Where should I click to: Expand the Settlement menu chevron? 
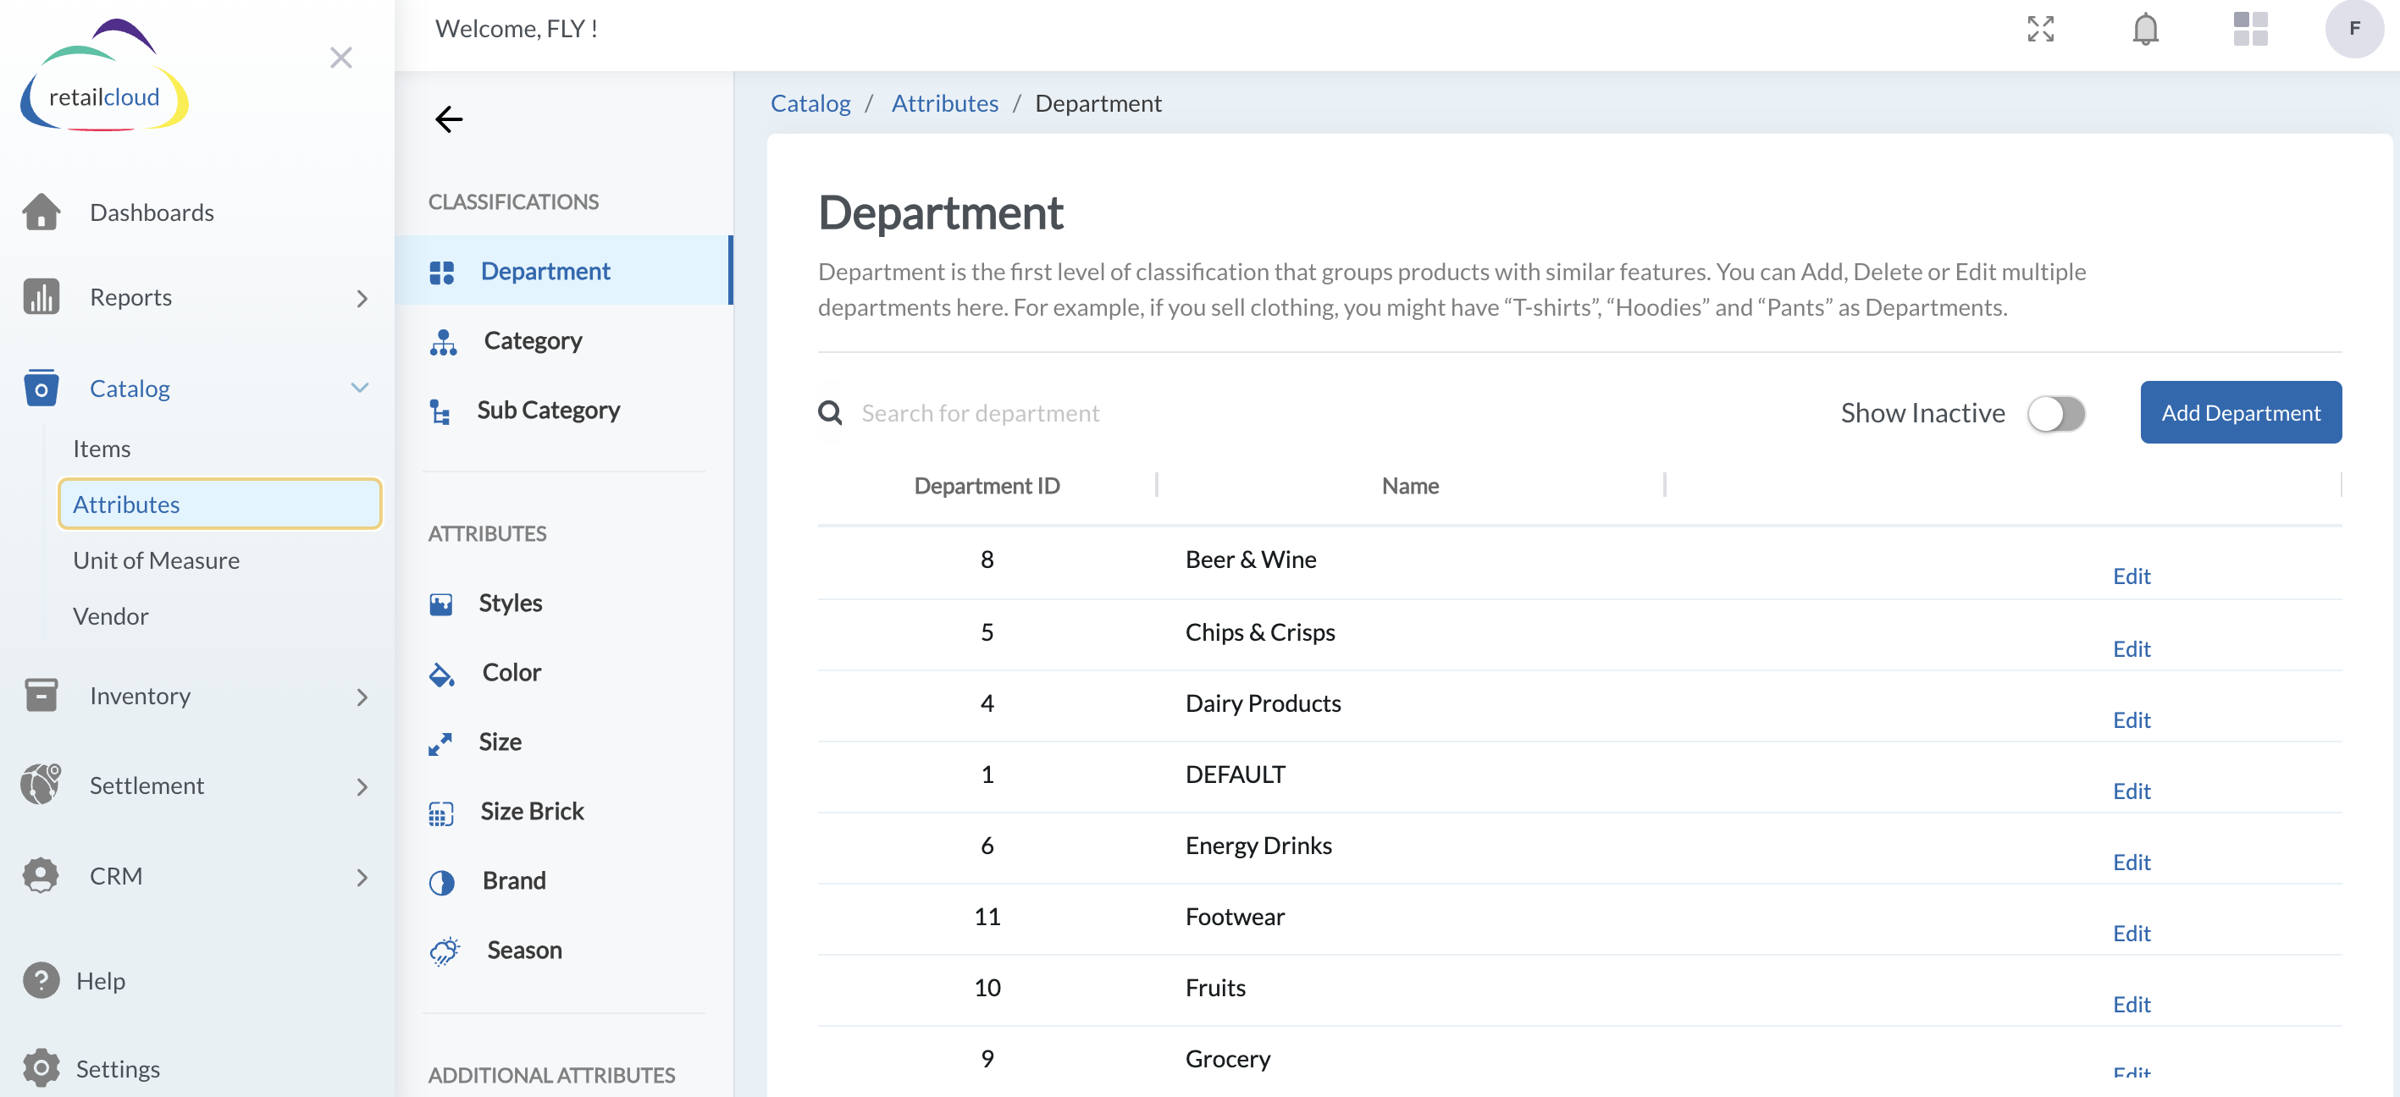[362, 787]
